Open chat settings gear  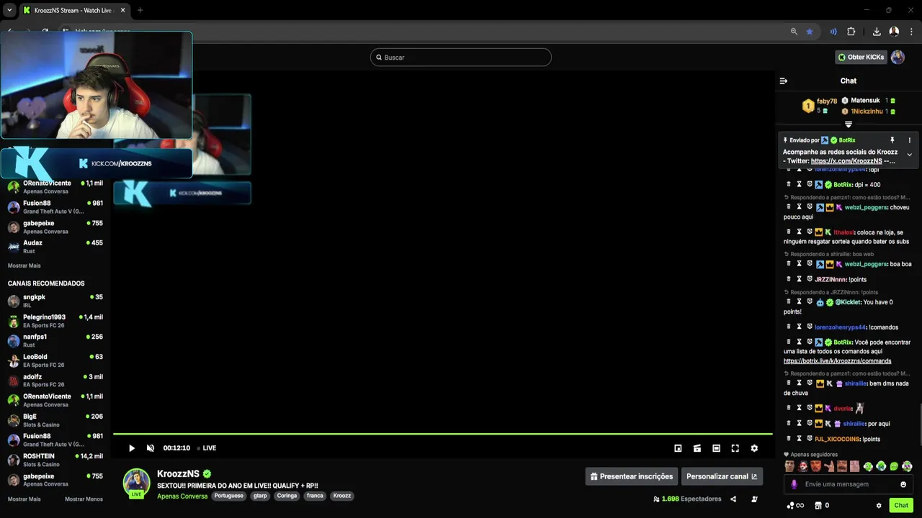(879, 505)
